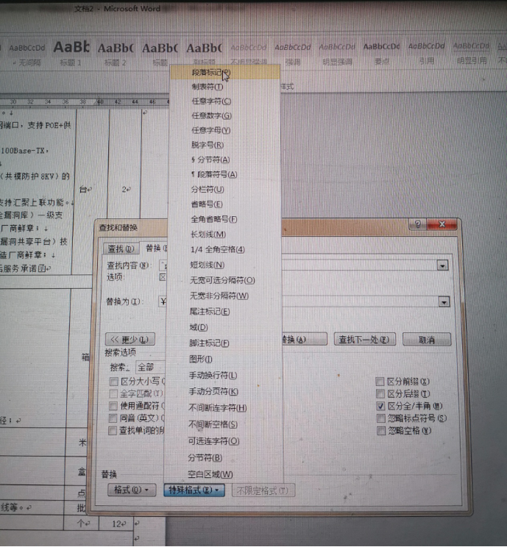Enable the 区分前缀 checkbox
The width and height of the screenshot is (507, 547).
pos(380,382)
